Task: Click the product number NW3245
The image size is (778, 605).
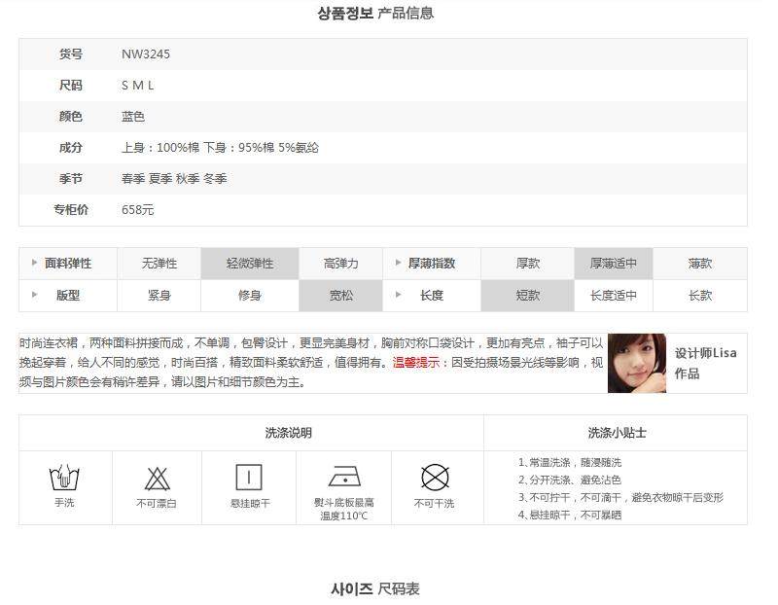Action: click(146, 54)
